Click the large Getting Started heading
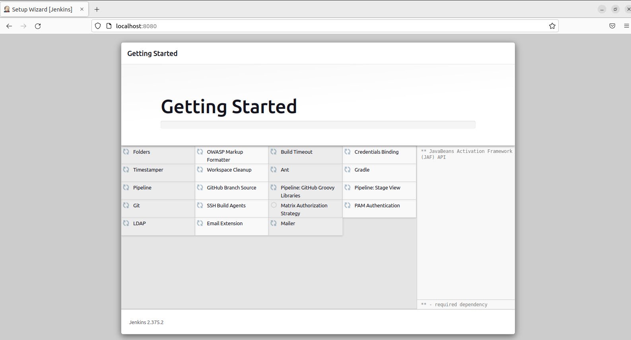The width and height of the screenshot is (631, 340). click(229, 106)
